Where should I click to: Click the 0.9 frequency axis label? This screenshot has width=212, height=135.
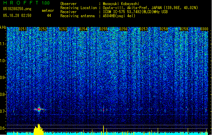[x=3, y=78]
